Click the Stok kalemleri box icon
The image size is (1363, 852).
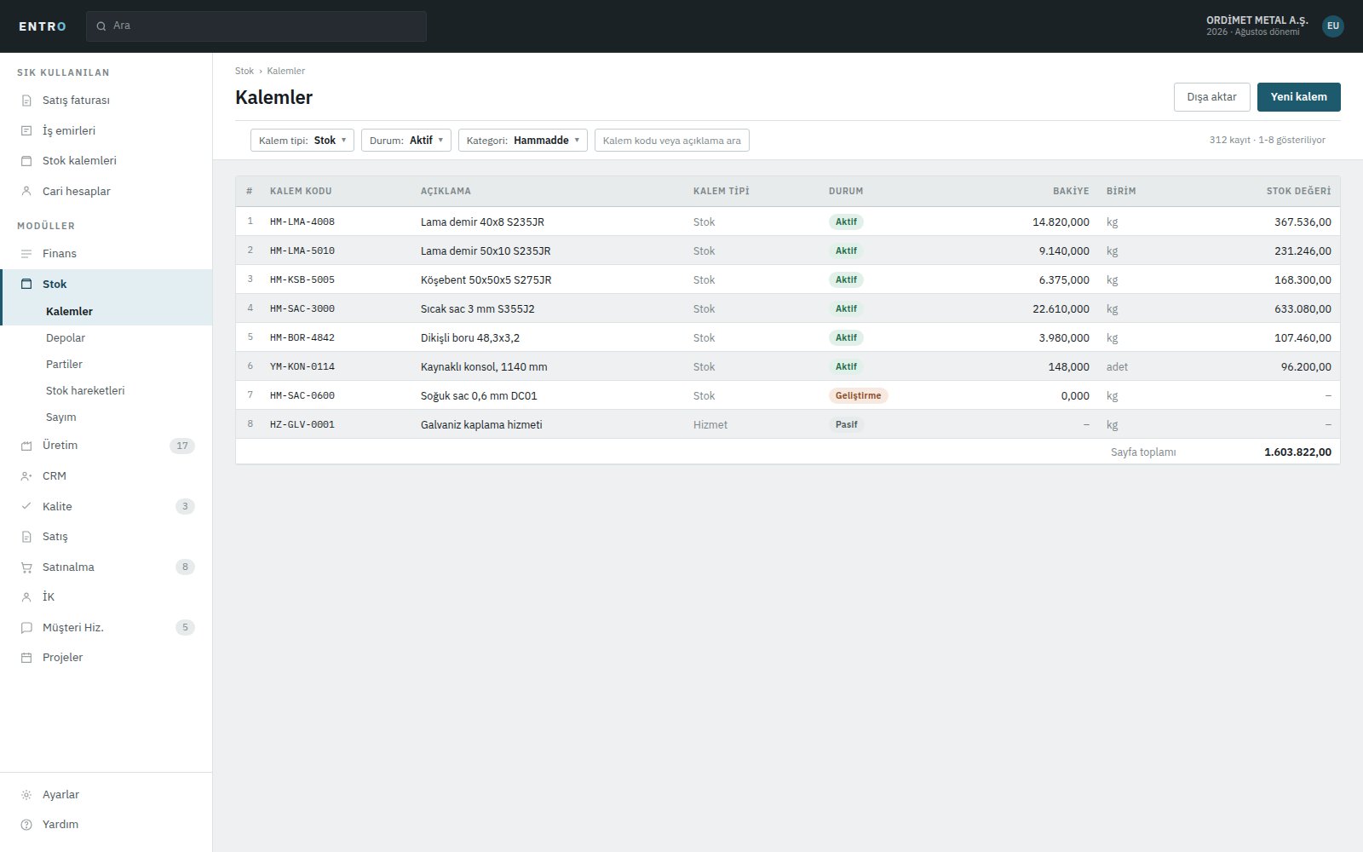point(26,161)
